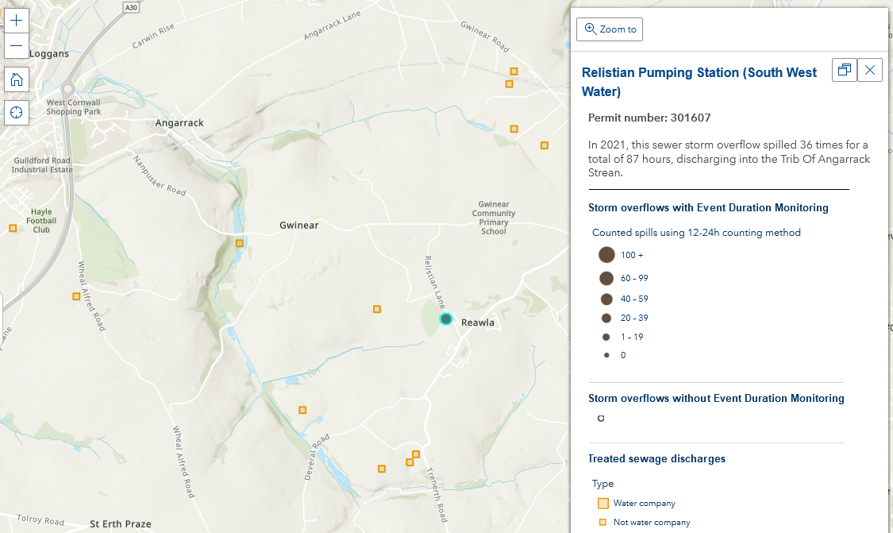Select the highlighted overflow marker at Reawla

point(446,319)
